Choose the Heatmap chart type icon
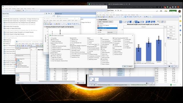 pyautogui.click(x=147, y=22)
